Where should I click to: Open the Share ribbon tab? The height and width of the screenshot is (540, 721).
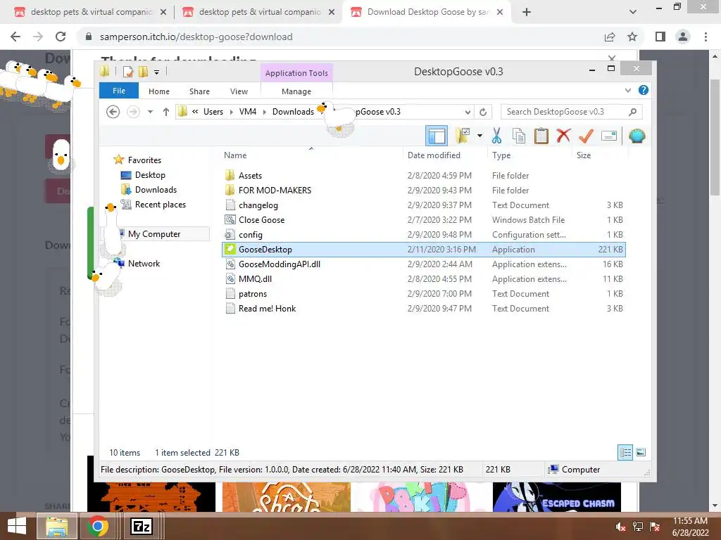point(199,91)
